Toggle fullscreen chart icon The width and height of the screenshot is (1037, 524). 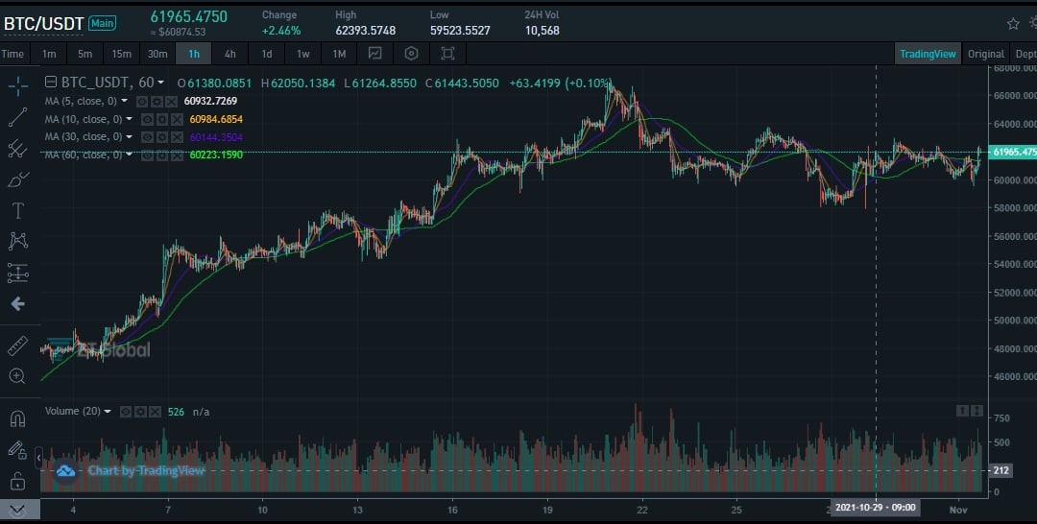click(x=447, y=54)
